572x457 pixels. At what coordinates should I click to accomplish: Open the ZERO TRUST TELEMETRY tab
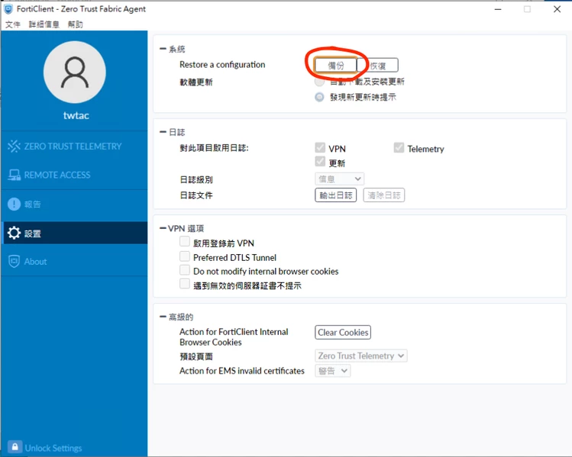click(74, 146)
